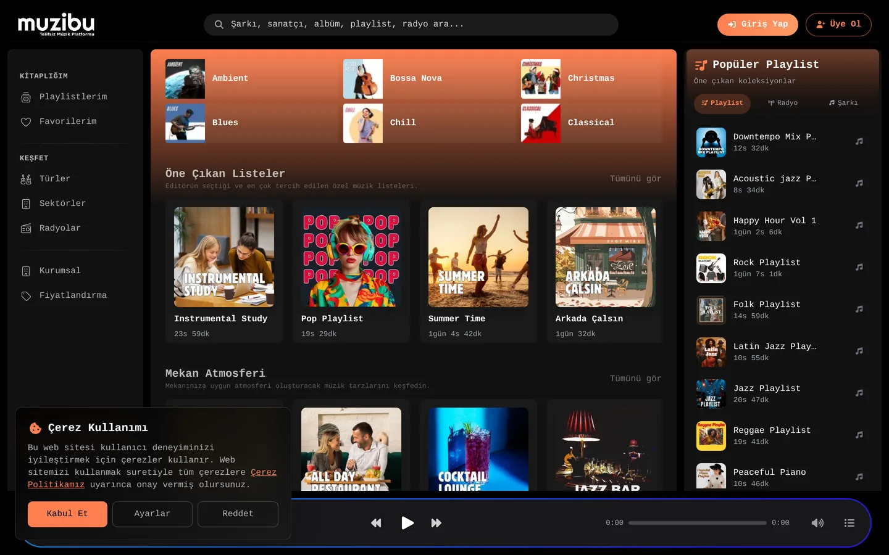Select Latin Jazz playlist title
The image size is (889, 555).
pyautogui.click(x=775, y=347)
